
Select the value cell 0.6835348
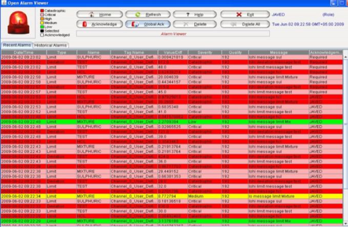point(173,107)
